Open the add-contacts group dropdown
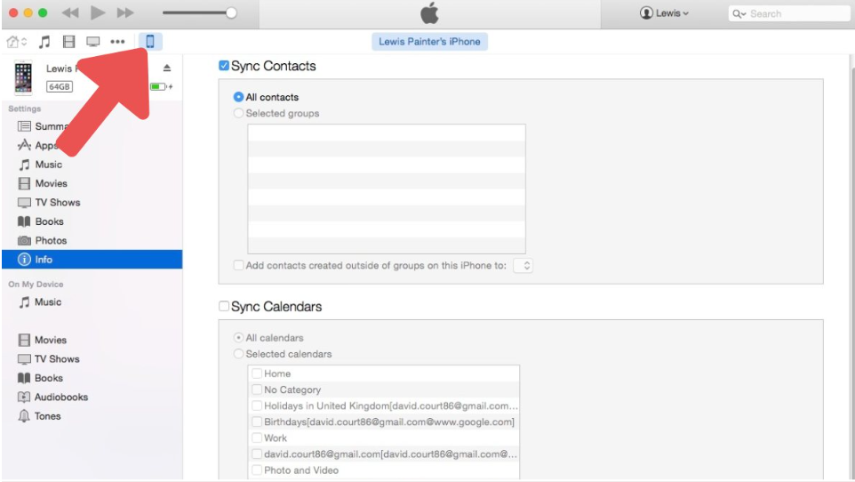The image size is (855, 482). [523, 266]
